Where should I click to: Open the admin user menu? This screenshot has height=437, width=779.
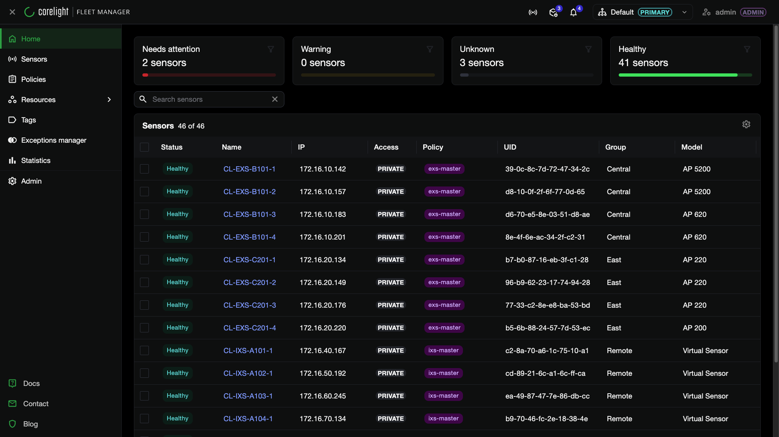coord(734,12)
